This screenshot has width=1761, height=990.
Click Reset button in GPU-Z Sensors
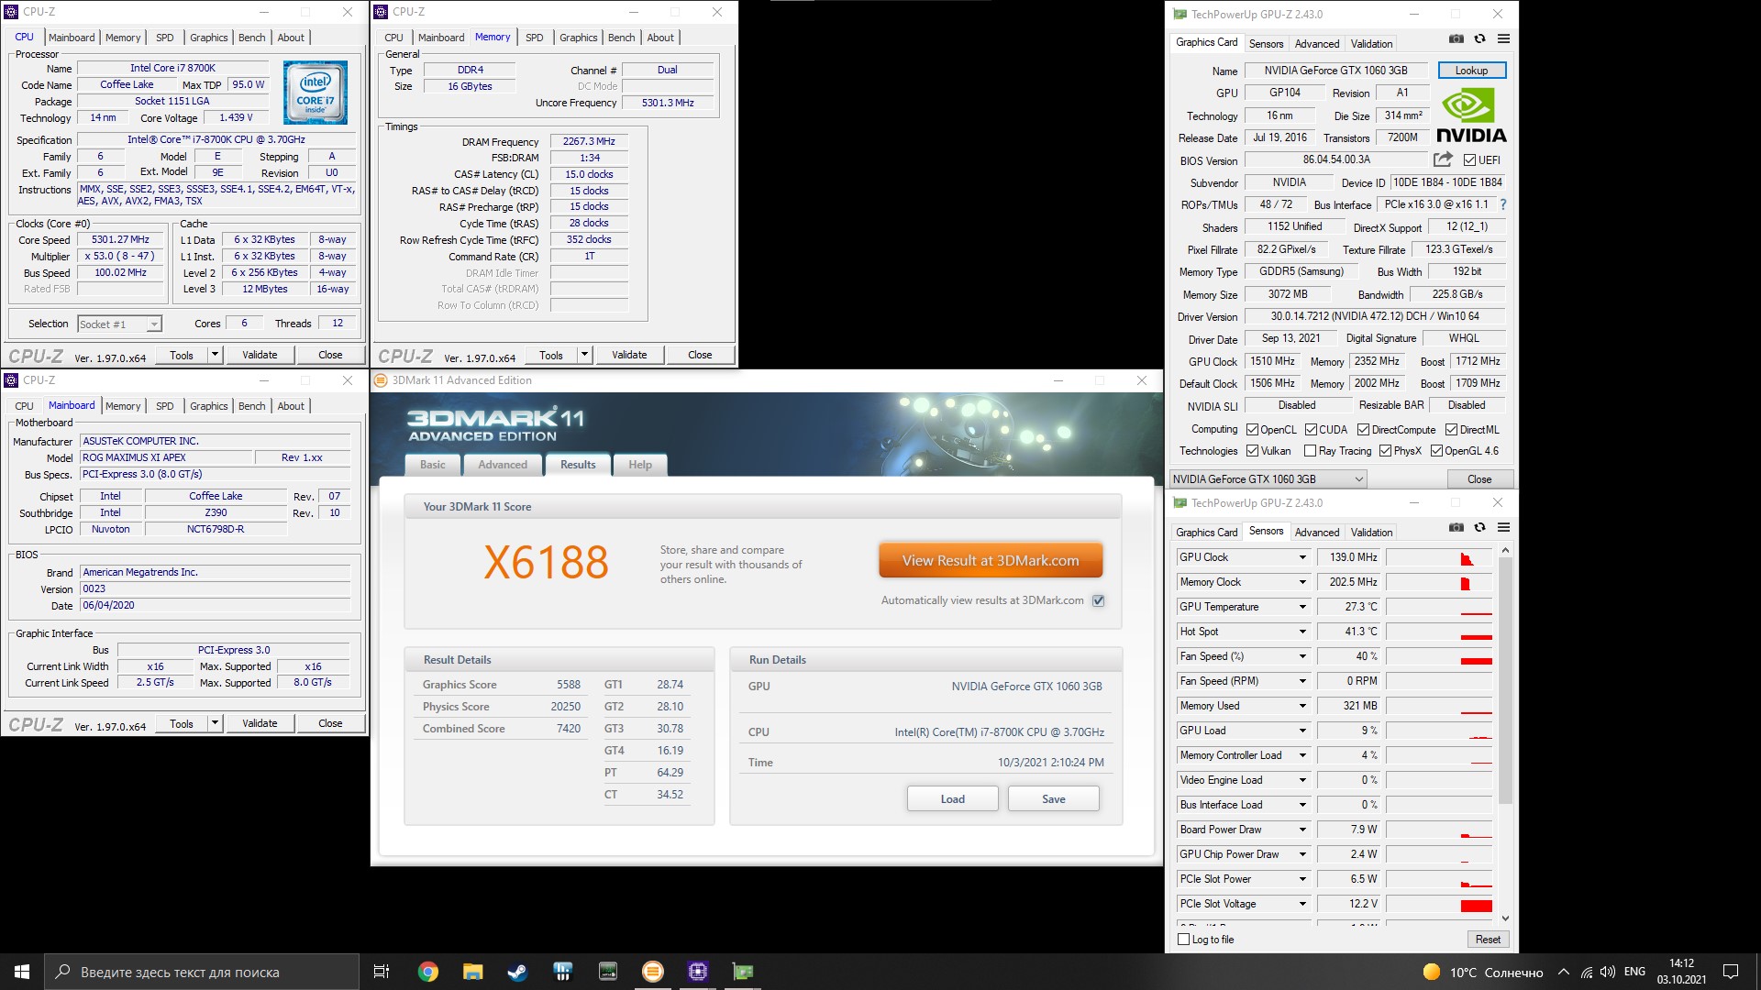[1488, 939]
